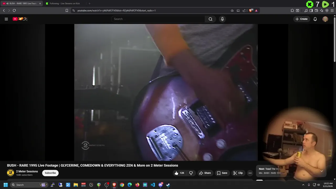Click the YouTube search magnifier button
The image size is (336, 189).
210,19
